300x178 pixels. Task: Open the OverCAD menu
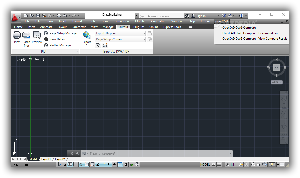(x=221, y=21)
